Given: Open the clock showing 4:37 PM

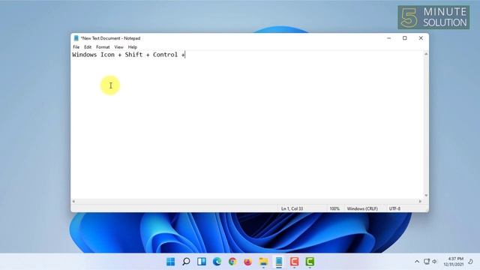Looking at the screenshot, I should pos(454,262).
